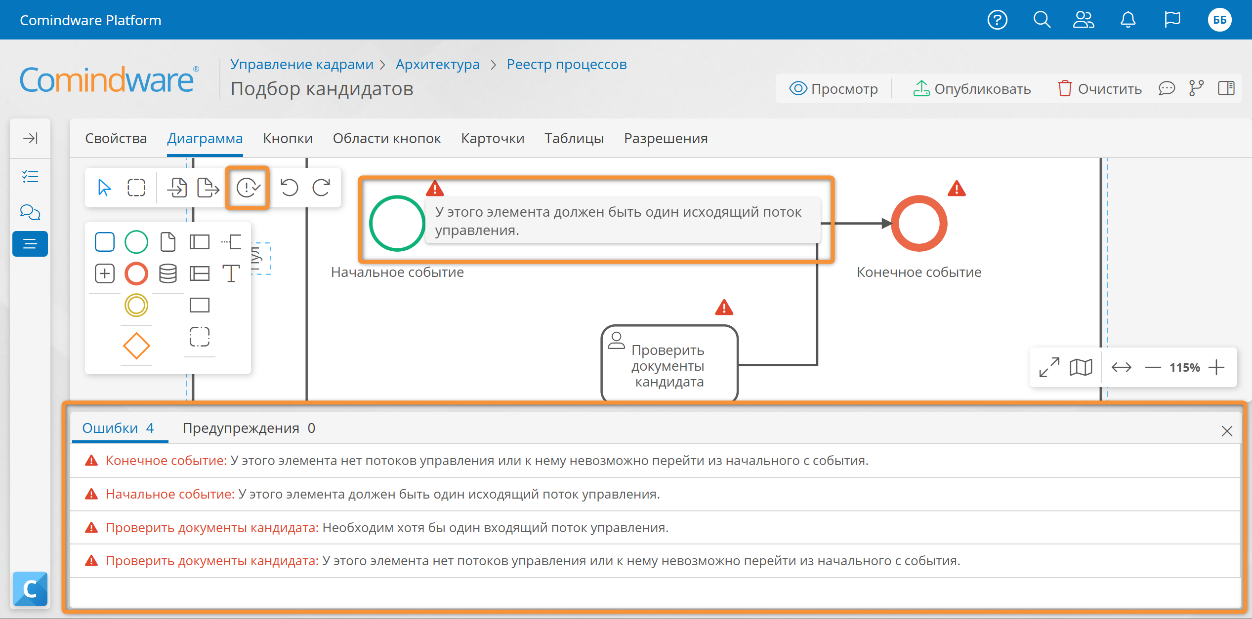Image resolution: width=1252 pixels, height=619 pixels.
Task: Open the Свойства tab
Action: [116, 138]
